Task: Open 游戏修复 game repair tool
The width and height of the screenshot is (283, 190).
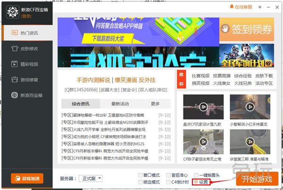Action: [26, 79]
